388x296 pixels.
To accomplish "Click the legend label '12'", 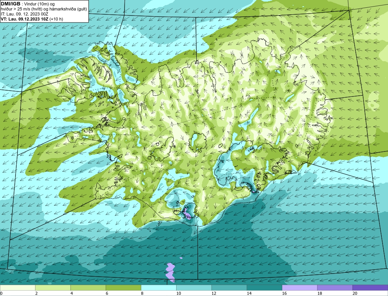I will (214, 293).
